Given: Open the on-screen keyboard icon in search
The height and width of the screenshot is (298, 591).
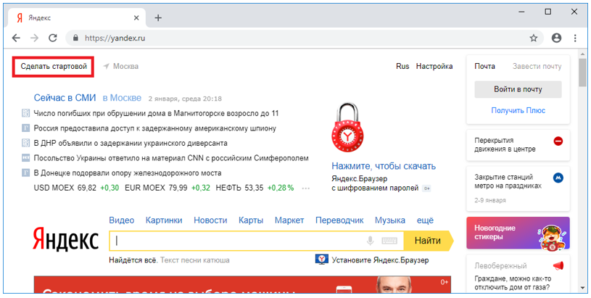Looking at the screenshot, I should 389,241.
